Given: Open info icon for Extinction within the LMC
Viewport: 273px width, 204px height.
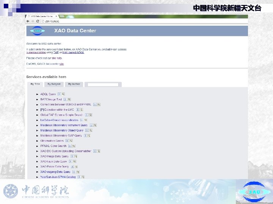Looking at the screenshot, I should pyautogui.click(x=78, y=110).
